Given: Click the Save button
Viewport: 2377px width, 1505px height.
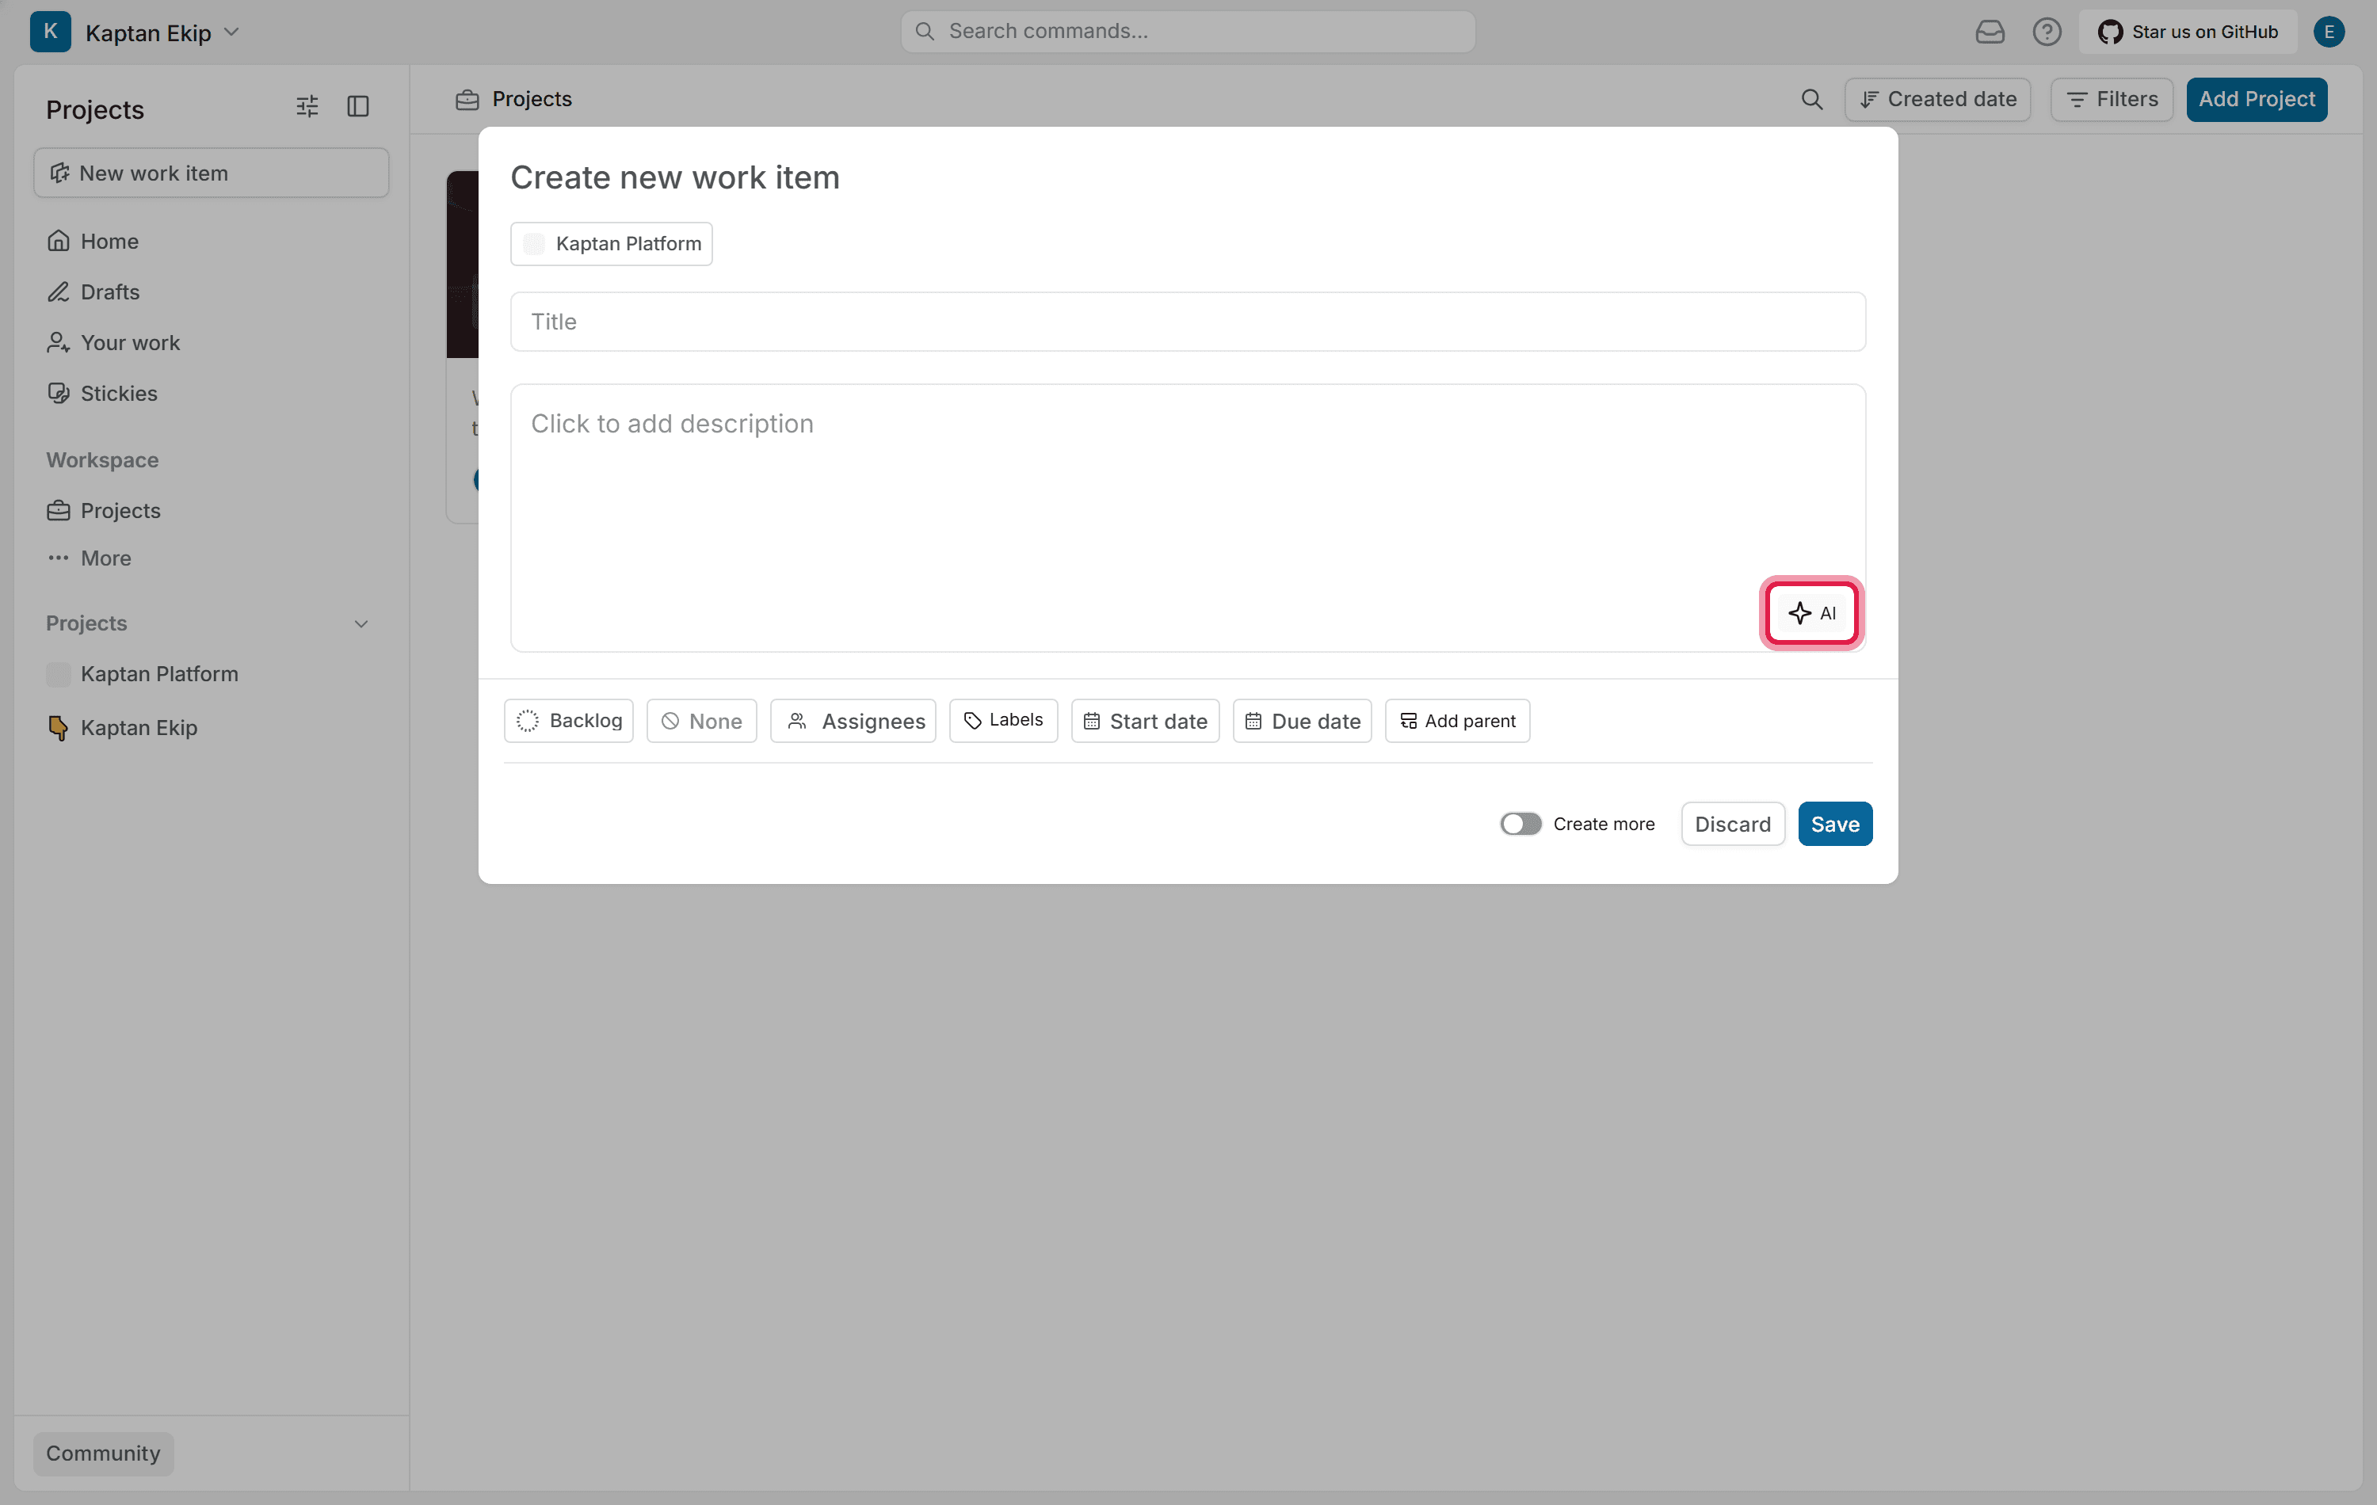Looking at the screenshot, I should coord(1834,823).
